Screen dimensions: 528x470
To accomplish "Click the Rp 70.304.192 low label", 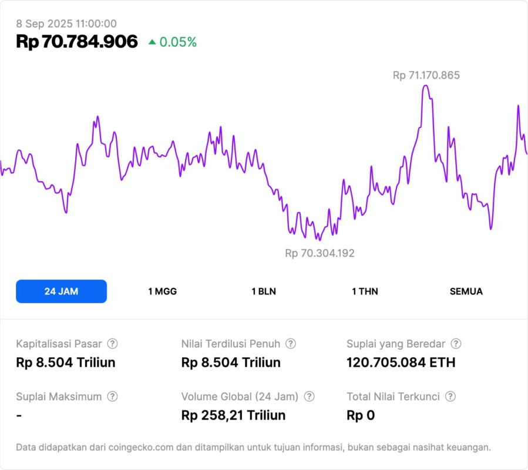I will (x=320, y=253).
